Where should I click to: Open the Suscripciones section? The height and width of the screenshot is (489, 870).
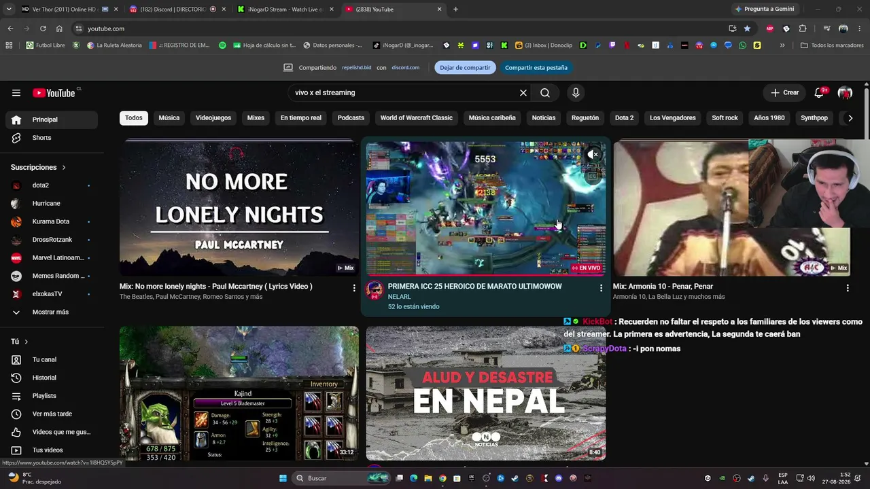pyautogui.click(x=39, y=167)
